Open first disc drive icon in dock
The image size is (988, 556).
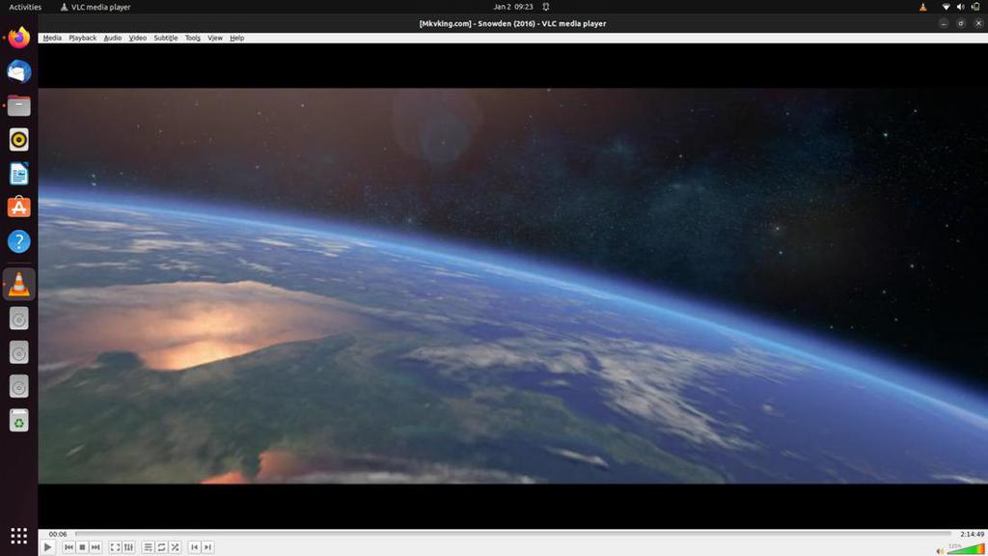tap(19, 319)
